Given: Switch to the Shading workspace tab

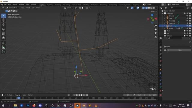Looking at the screenshot, I should pos(86,5).
